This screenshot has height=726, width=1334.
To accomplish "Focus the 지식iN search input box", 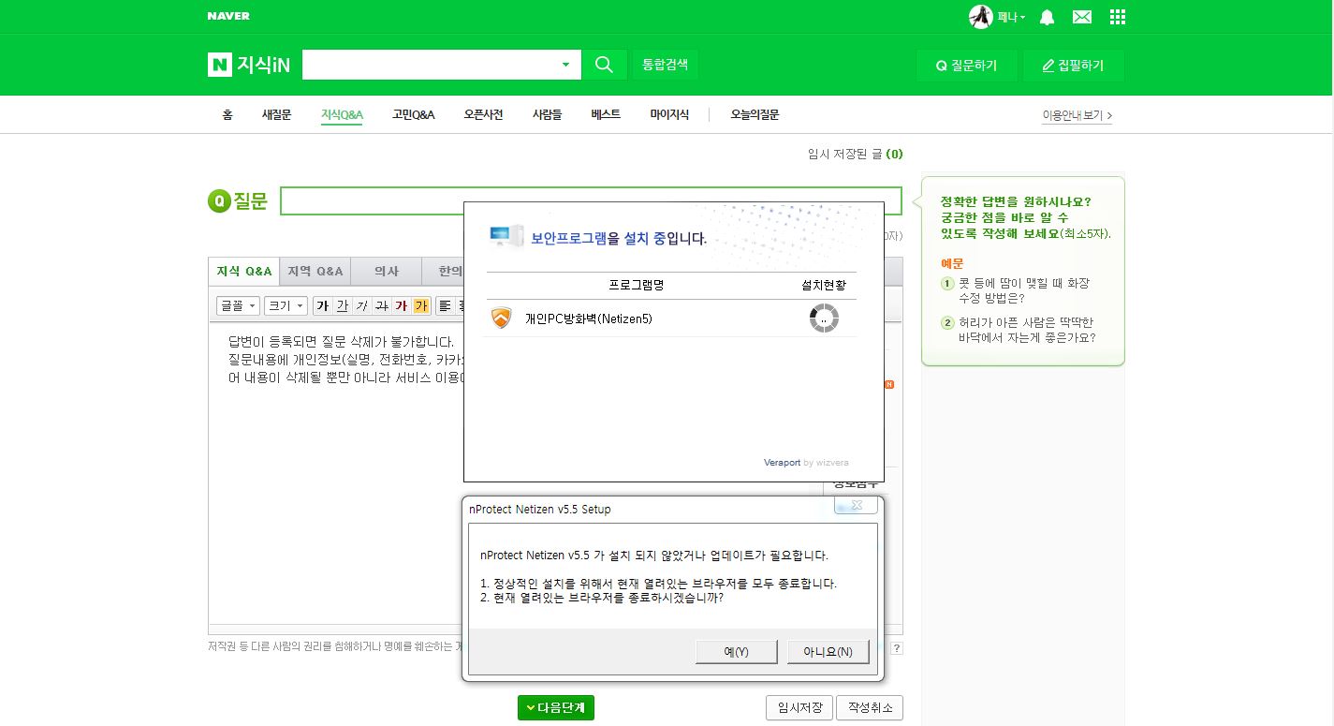I will coord(431,65).
